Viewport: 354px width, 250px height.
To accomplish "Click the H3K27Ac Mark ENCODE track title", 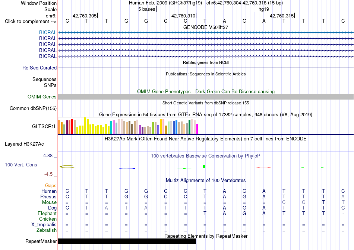I will (206, 139).
